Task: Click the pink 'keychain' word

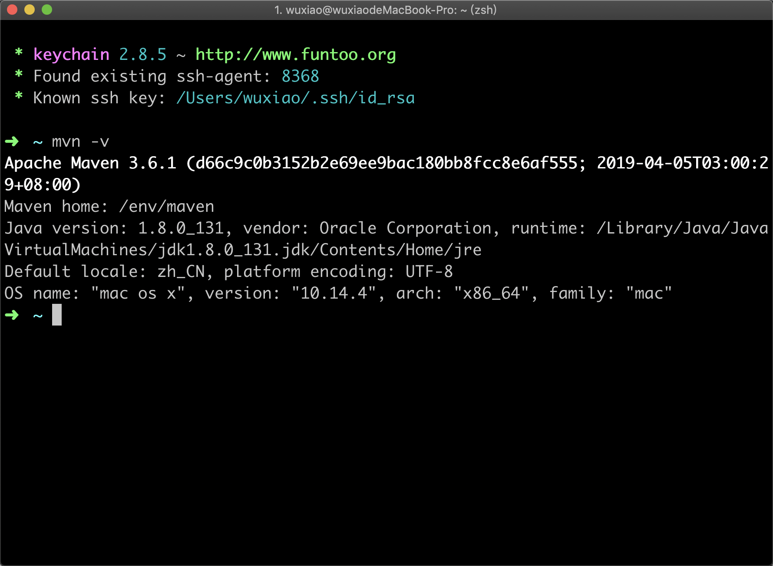Action: 71,55
